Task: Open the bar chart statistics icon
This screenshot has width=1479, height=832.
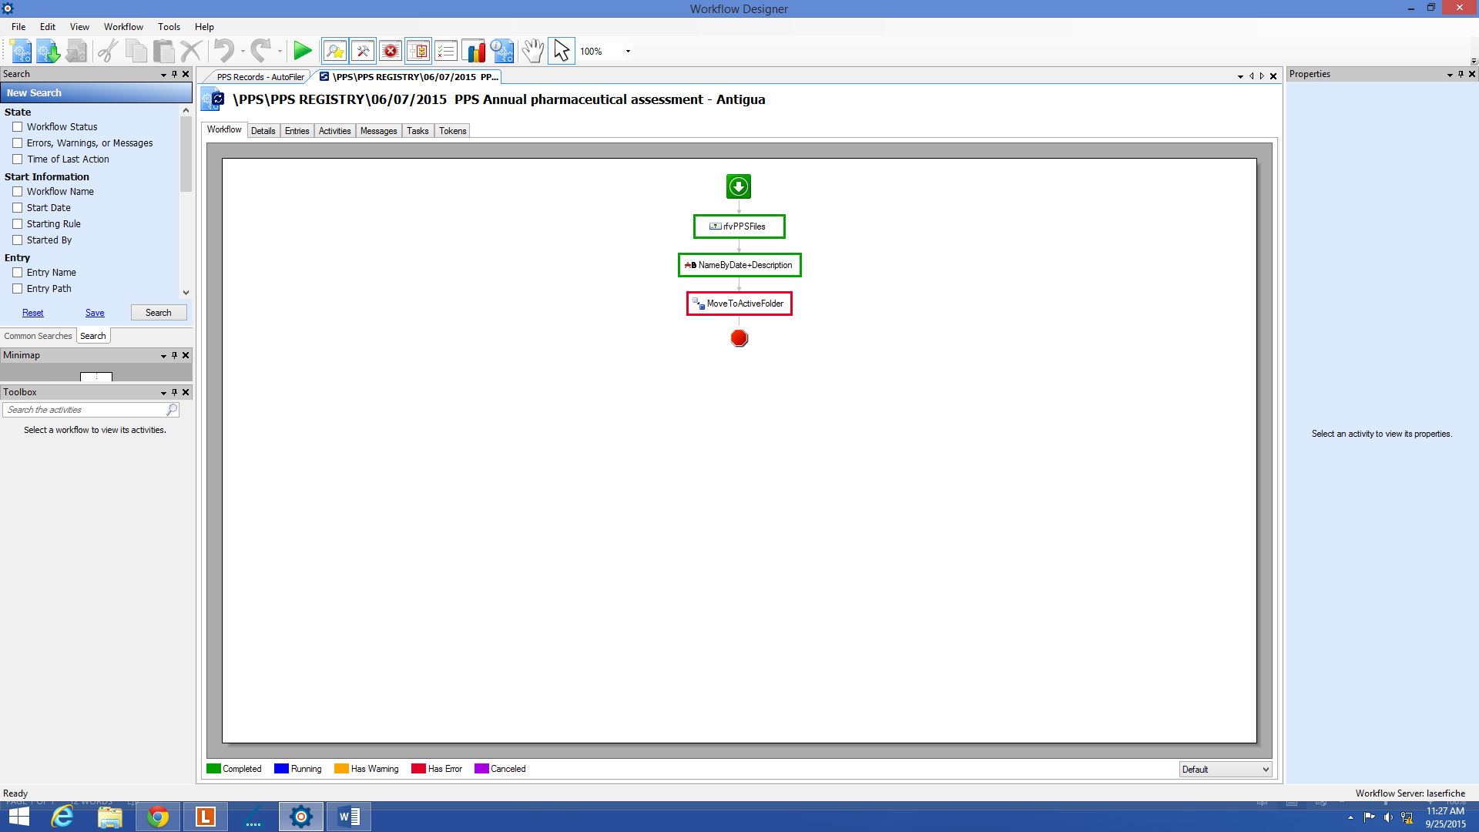Action: (474, 51)
